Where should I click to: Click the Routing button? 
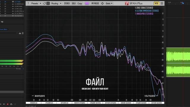coord(55,3)
